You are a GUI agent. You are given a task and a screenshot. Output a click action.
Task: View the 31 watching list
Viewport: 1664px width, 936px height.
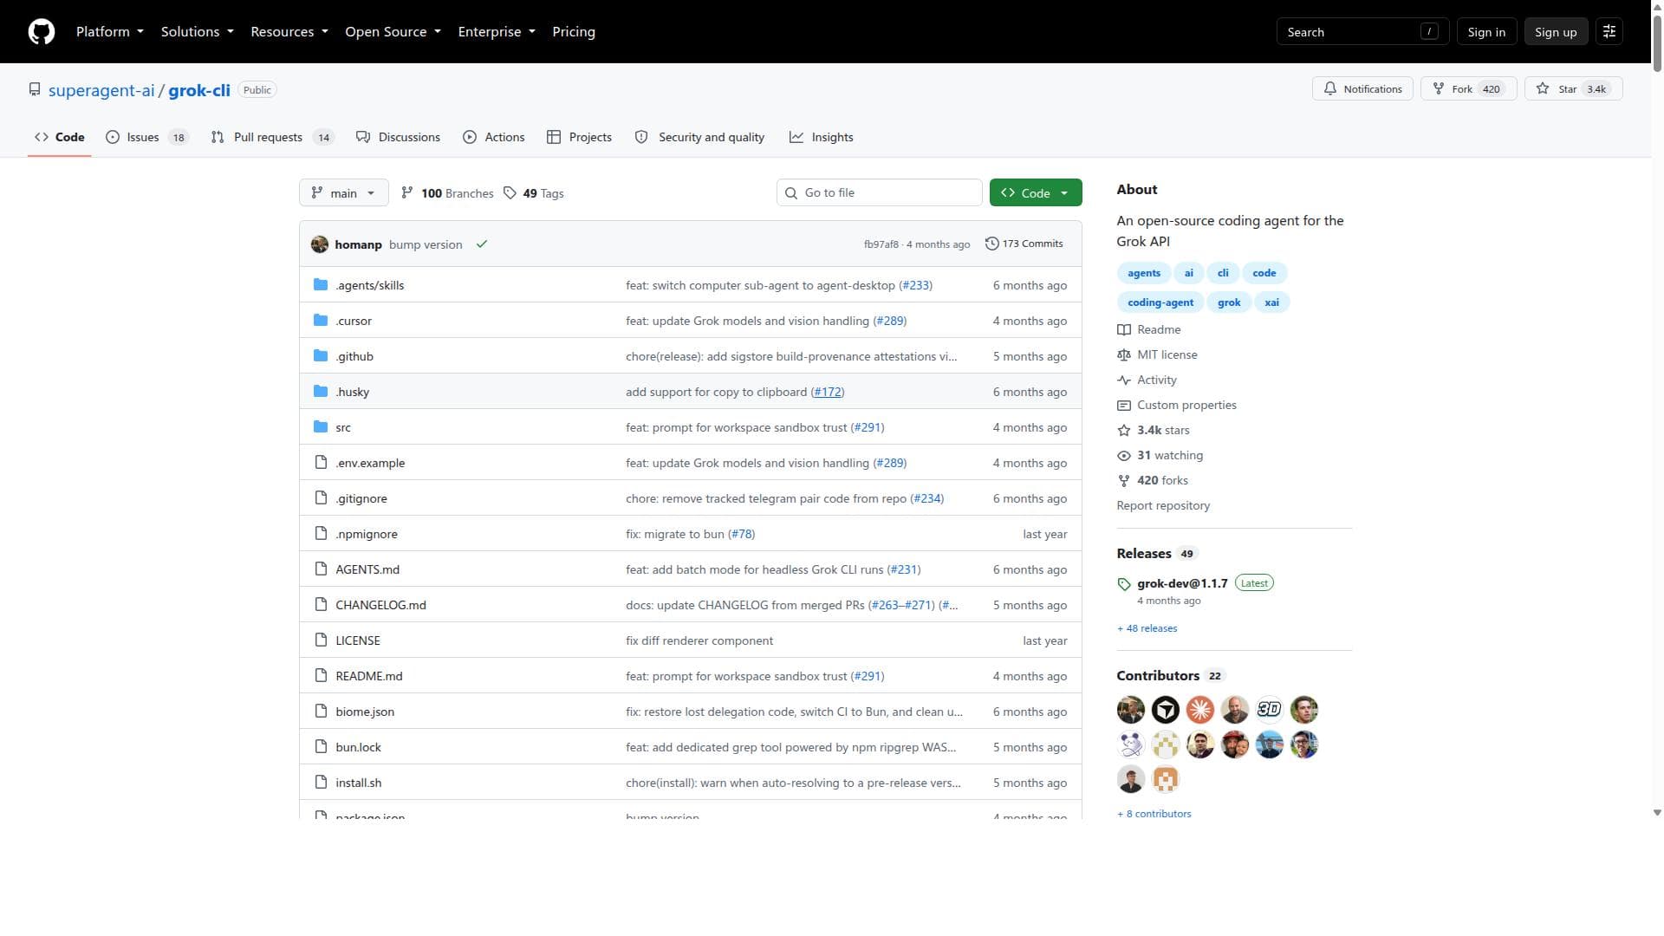[x=1160, y=456]
